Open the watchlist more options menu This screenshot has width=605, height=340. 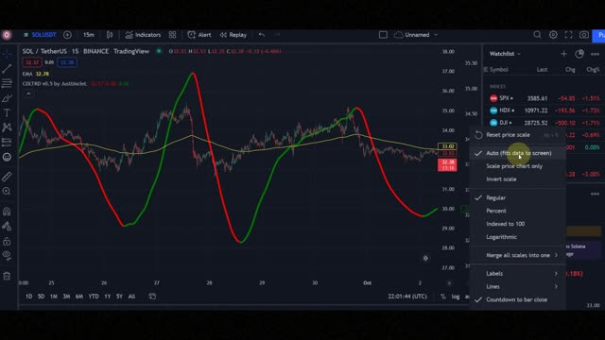pyautogui.click(x=595, y=54)
